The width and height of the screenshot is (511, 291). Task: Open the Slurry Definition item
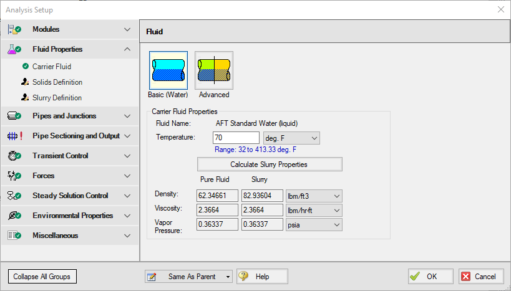click(x=57, y=98)
